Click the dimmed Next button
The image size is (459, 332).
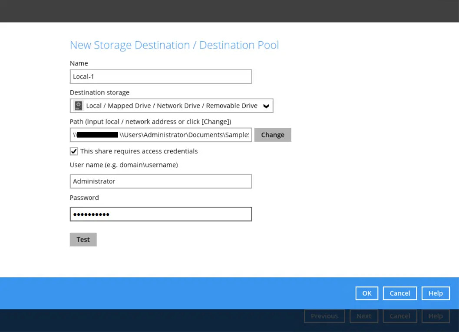tap(364, 316)
